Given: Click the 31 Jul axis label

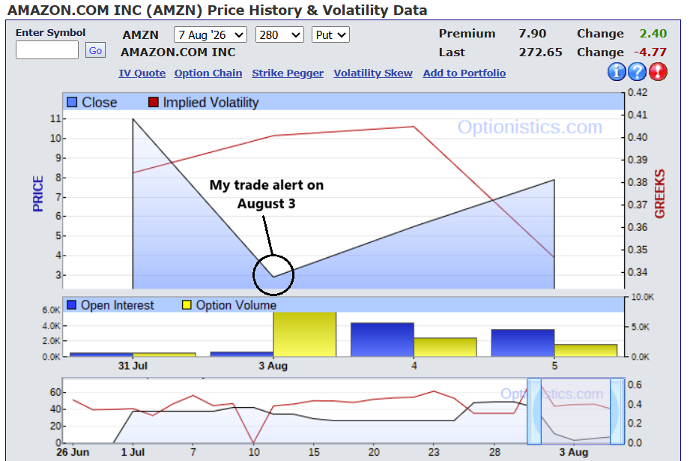Looking at the screenshot, I should [x=133, y=366].
